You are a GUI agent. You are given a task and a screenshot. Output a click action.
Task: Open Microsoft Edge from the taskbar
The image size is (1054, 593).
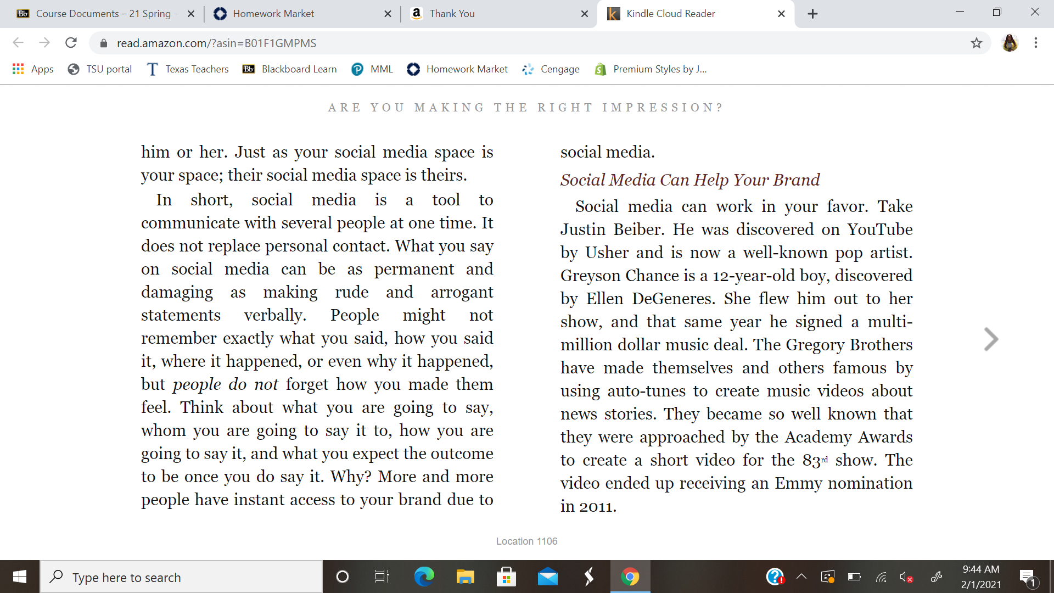point(424,577)
